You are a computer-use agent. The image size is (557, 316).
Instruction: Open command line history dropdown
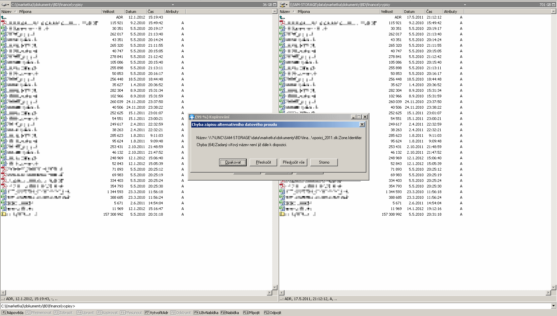pyautogui.click(x=553, y=306)
